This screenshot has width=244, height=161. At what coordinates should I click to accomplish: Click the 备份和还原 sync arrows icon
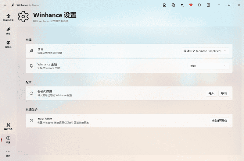click(x=31, y=93)
